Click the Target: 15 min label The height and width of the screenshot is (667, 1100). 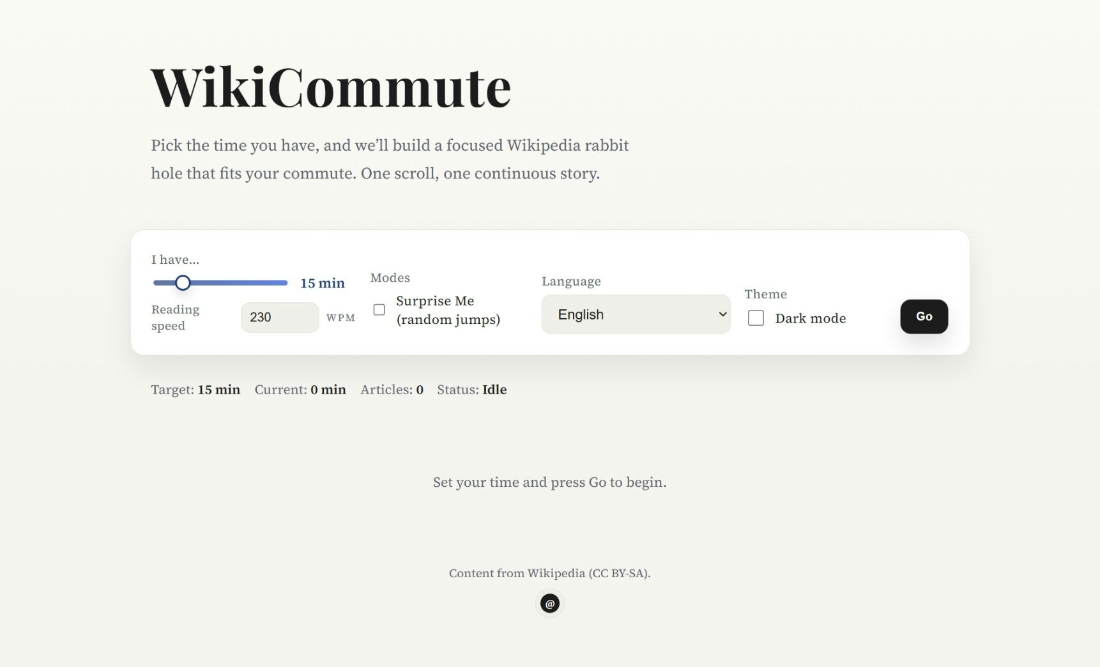coord(195,390)
